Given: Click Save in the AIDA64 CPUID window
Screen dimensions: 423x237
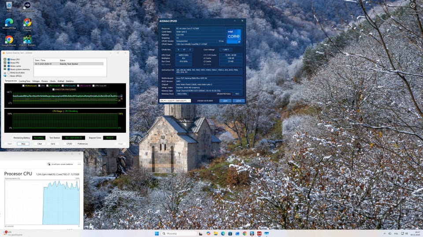Looking at the screenshot, I should 225,101.
